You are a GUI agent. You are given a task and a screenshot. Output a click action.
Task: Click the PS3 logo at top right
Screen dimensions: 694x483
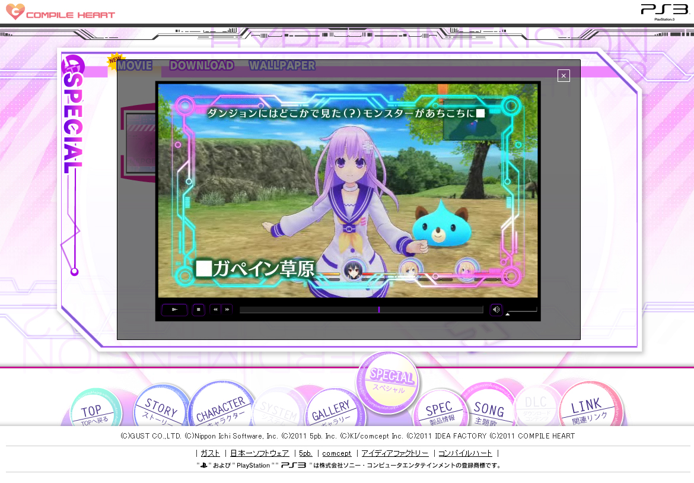pos(665,11)
